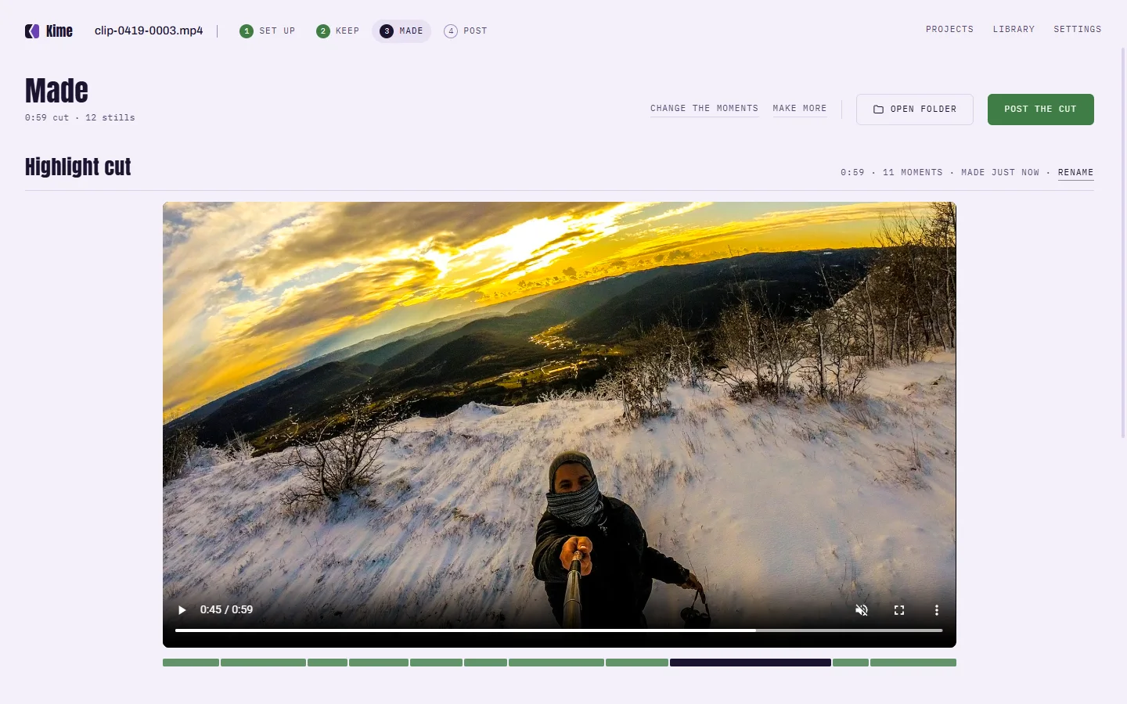Open Settings page

click(1077, 30)
